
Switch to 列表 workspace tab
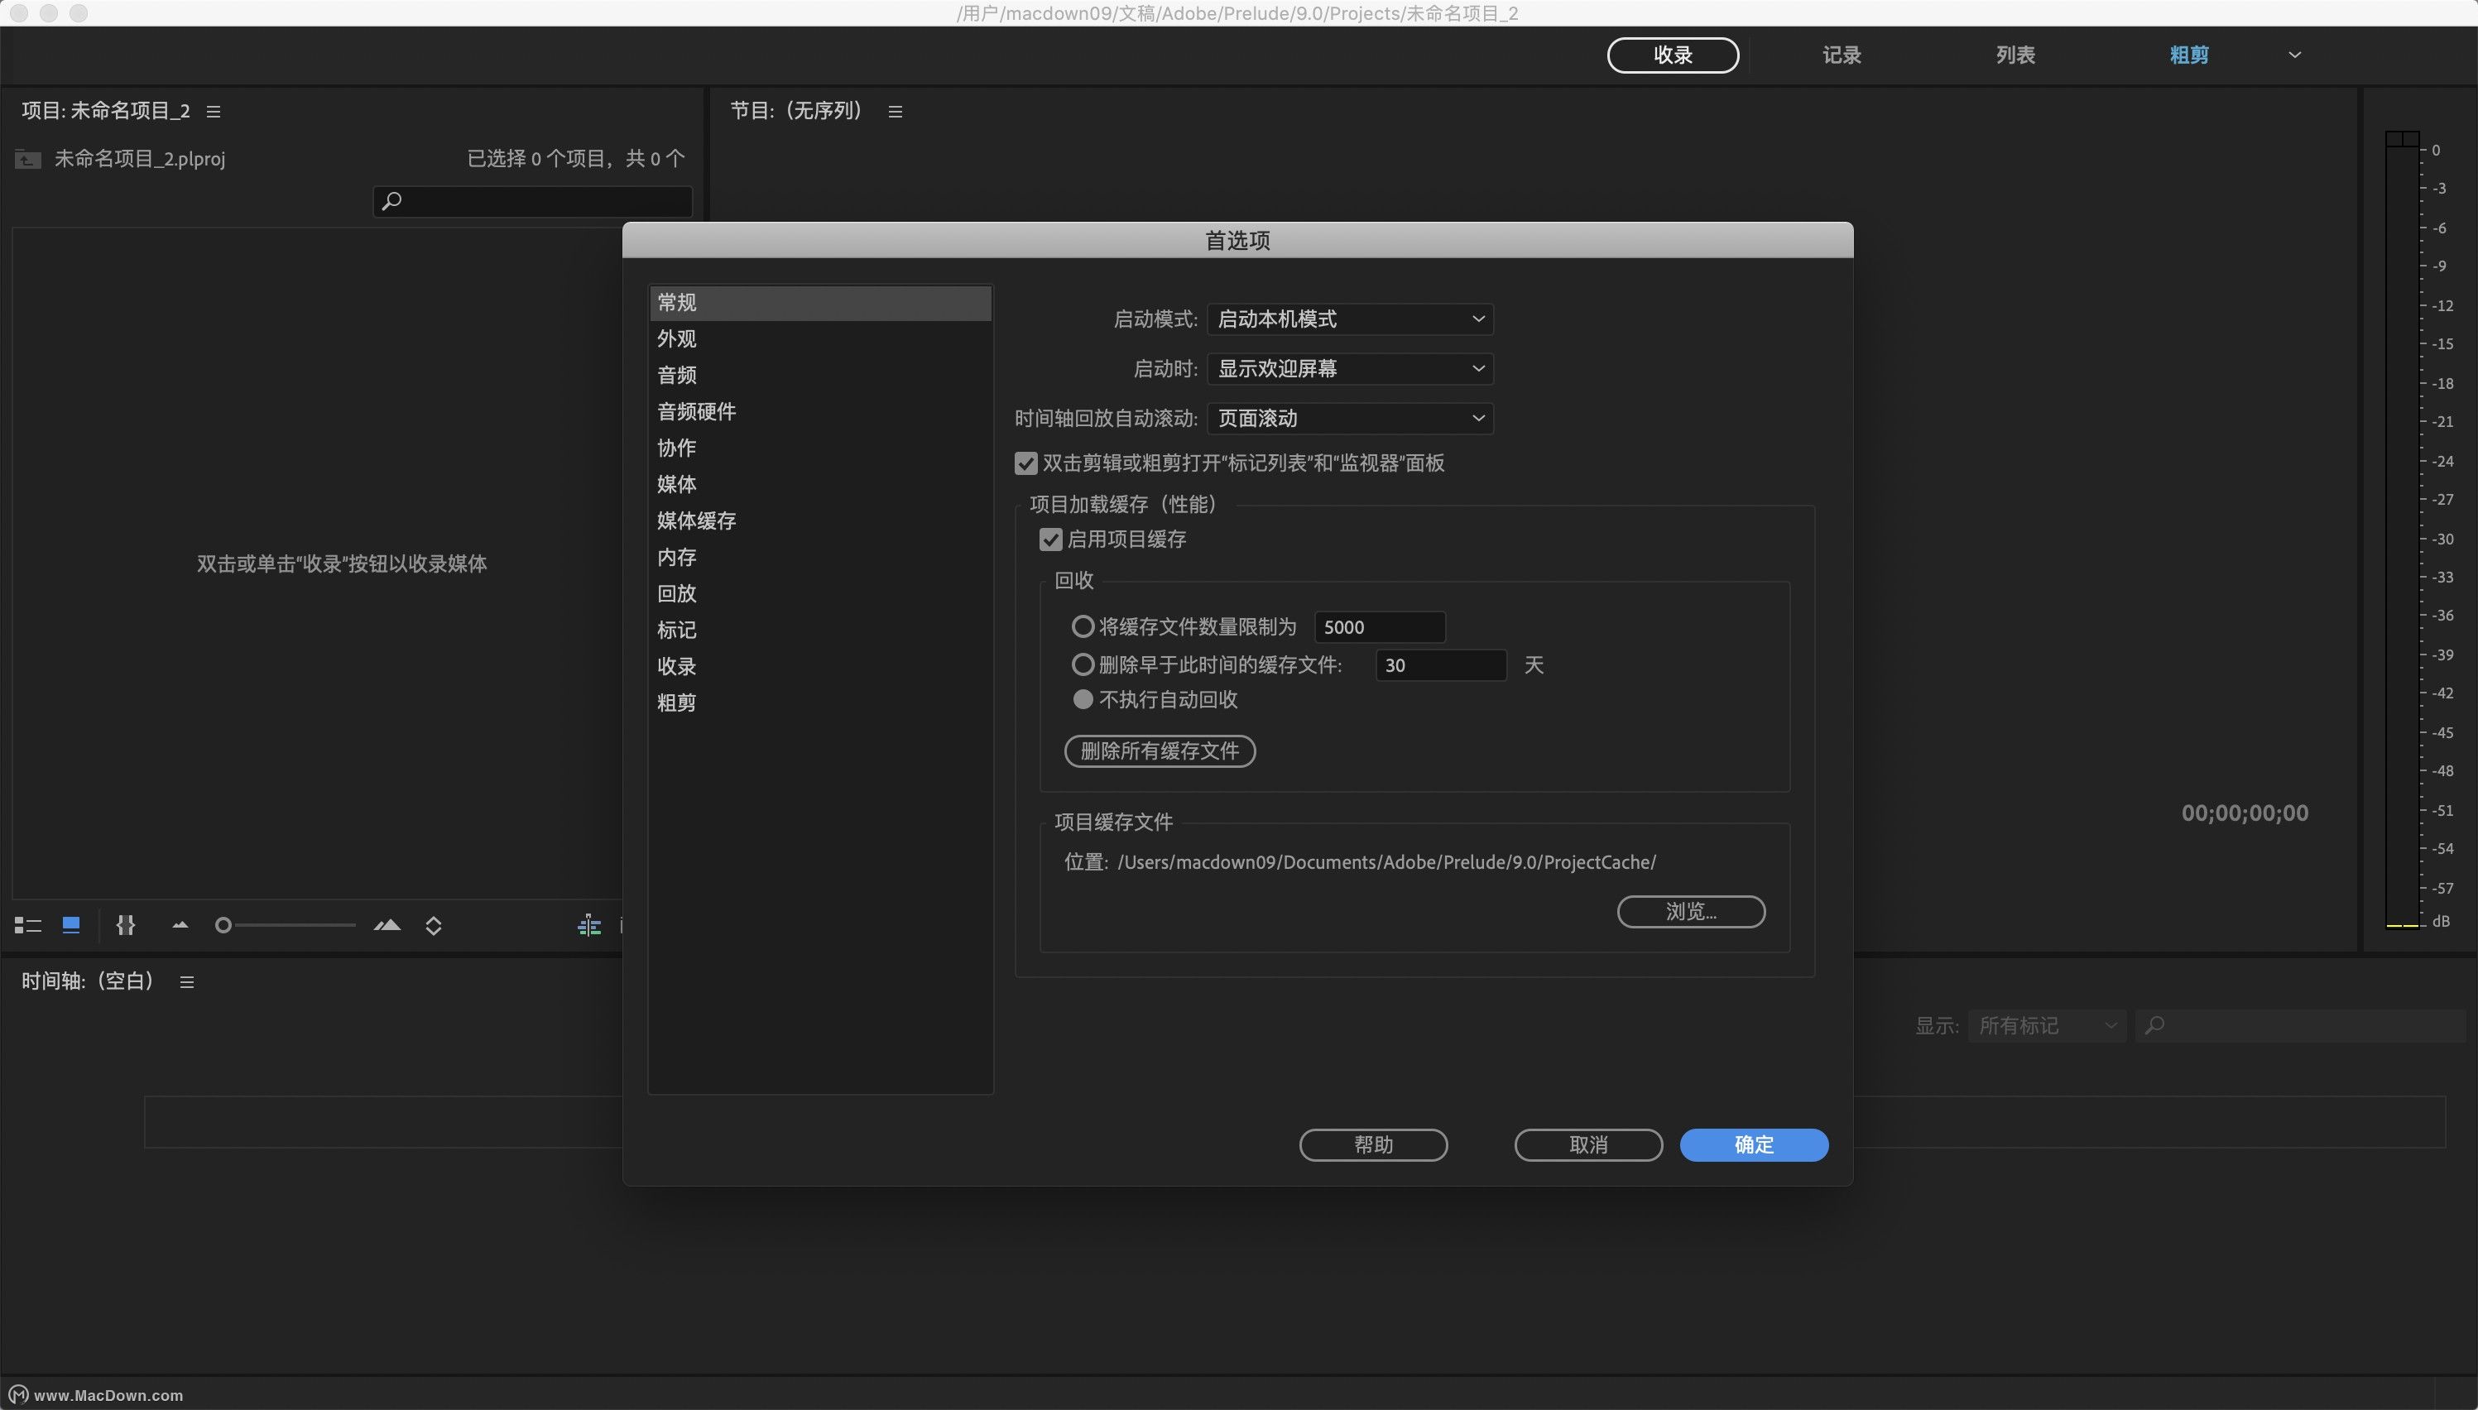point(2015,55)
